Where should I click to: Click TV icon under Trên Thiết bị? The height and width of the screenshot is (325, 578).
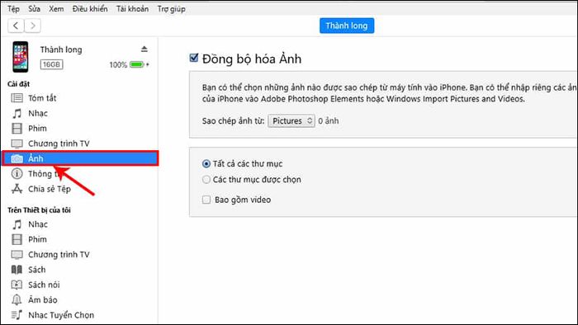click(17, 255)
